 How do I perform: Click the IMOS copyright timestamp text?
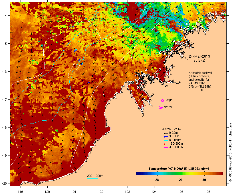(230, 152)
